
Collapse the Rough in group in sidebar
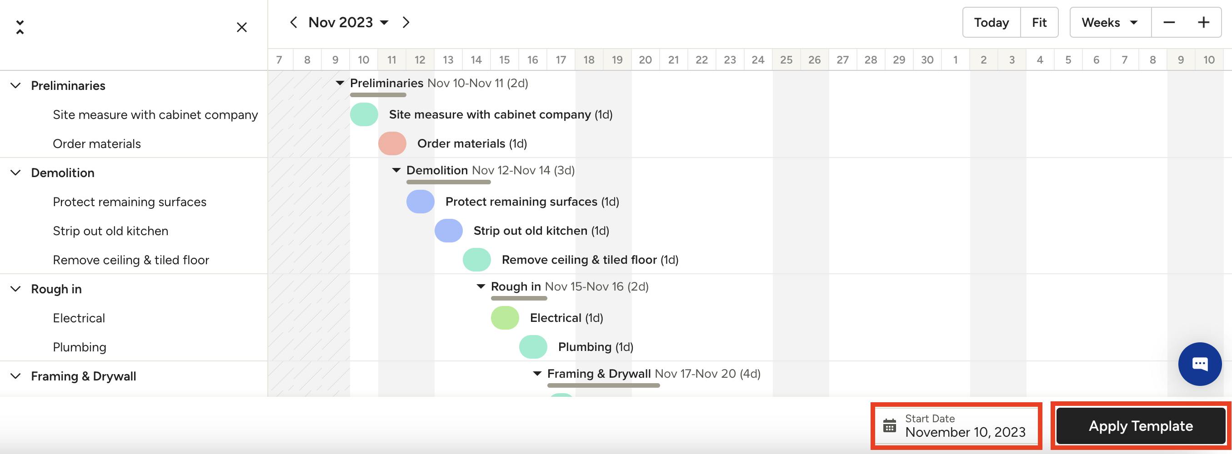16,289
